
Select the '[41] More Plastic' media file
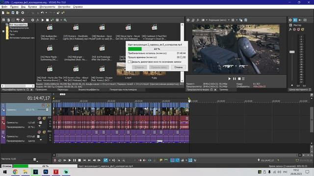pos(50,53)
